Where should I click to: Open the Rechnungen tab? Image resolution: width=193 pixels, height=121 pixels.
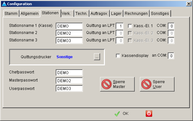[136, 13]
